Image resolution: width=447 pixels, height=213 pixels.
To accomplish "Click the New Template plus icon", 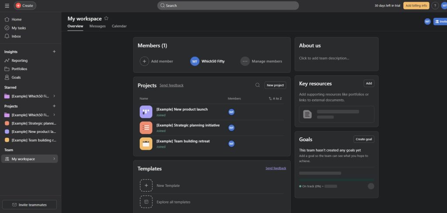I will 146,186.
